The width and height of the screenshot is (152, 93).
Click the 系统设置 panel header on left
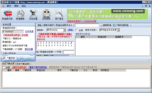click(x=18, y=25)
